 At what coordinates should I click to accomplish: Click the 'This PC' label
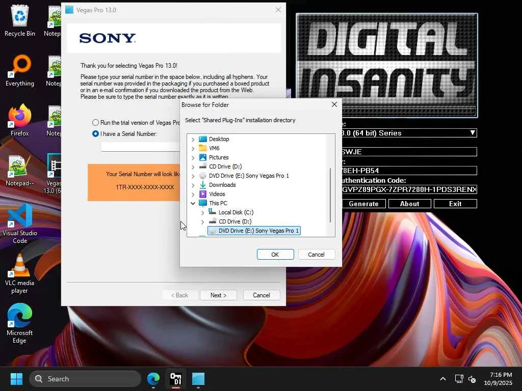218,203
